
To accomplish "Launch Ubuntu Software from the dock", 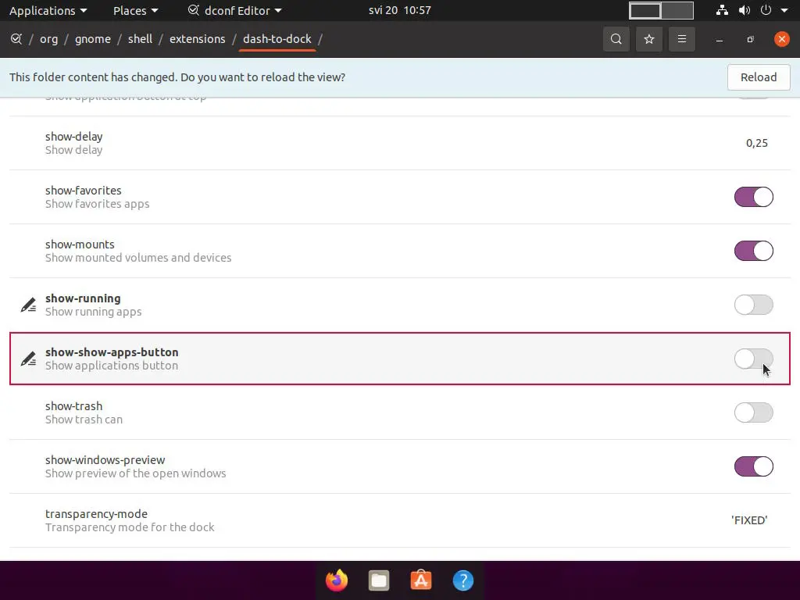I will [x=421, y=580].
